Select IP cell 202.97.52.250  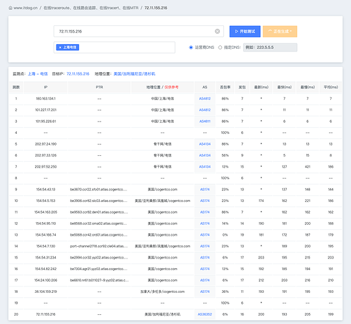[x=45, y=167]
